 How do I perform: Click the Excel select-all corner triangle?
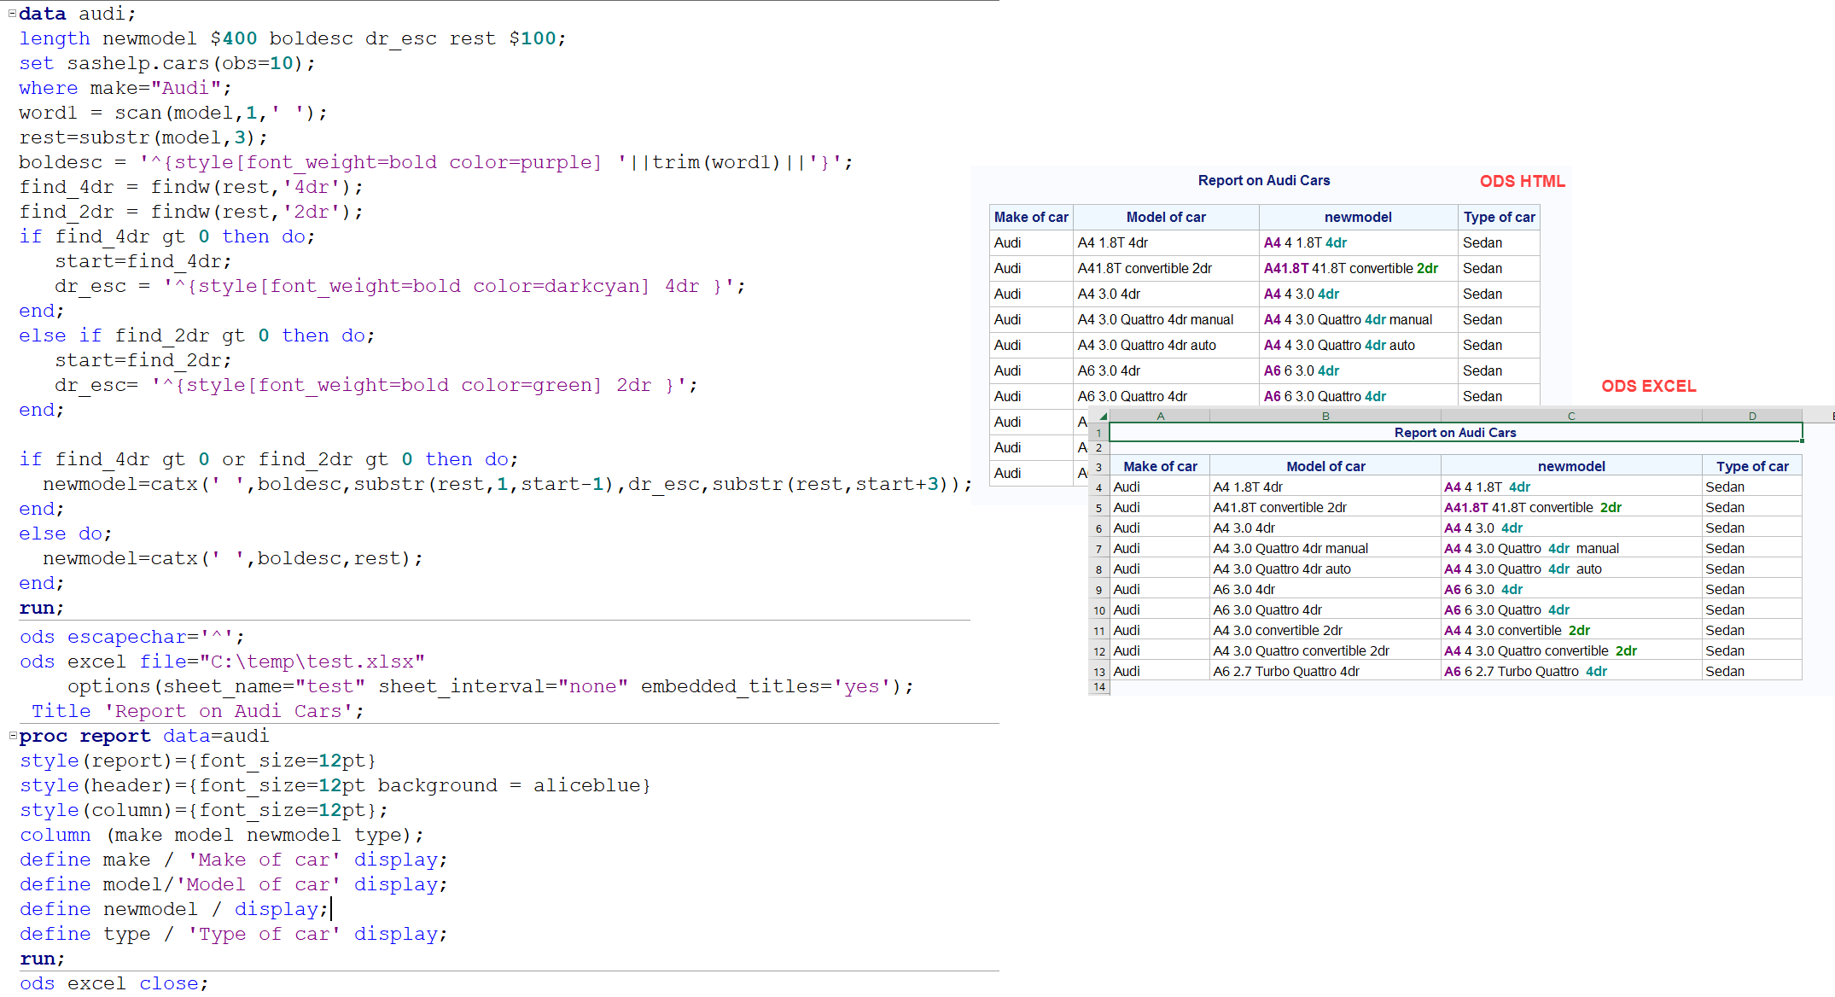pyautogui.click(x=1102, y=417)
